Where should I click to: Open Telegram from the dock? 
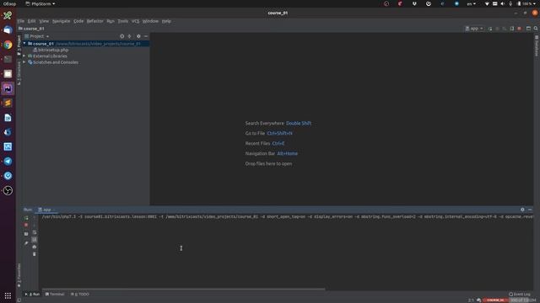tap(8, 162)
